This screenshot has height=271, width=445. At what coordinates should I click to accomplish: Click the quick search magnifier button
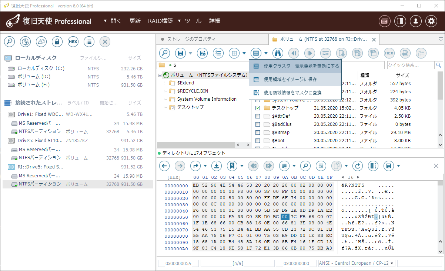(x=439, y=65)
